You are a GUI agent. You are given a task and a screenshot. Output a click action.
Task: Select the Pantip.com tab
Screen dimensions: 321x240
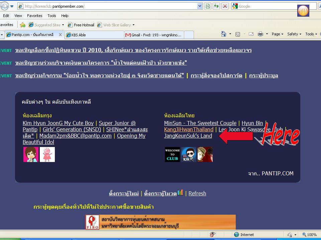[34, 35]
